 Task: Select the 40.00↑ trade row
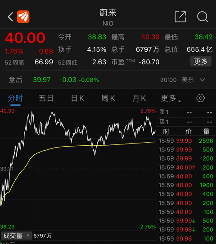click(x=186, y=167)
